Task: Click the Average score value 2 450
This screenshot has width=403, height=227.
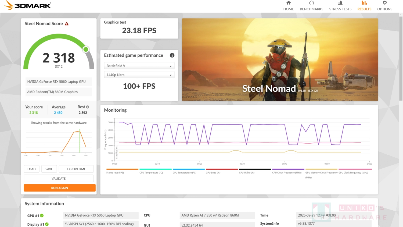Action: (x=58, y=113)
